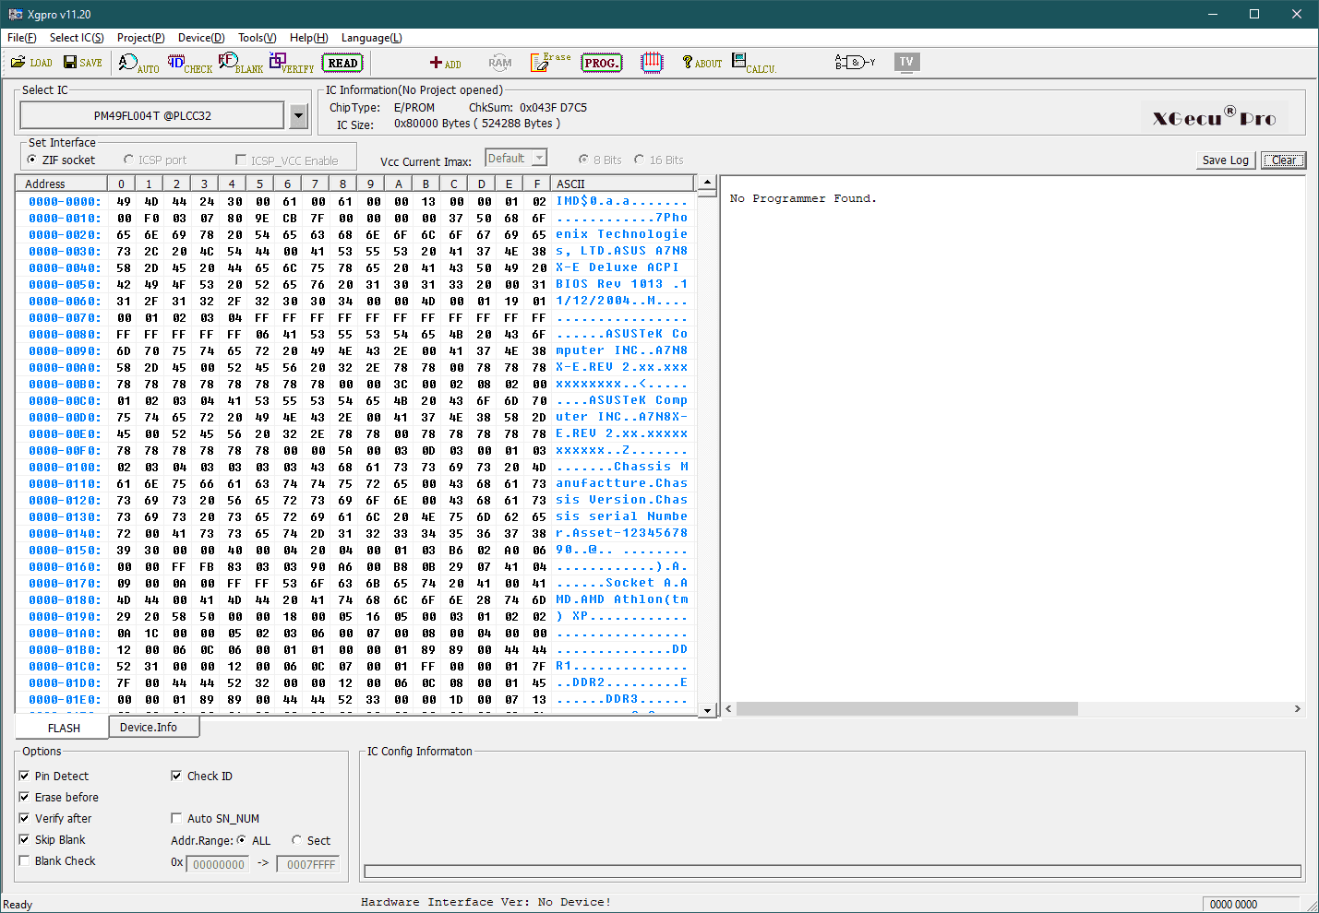Select the ZIF socket radio button
This screenshot has height=913, width=1319.
[x=32, y=160]
